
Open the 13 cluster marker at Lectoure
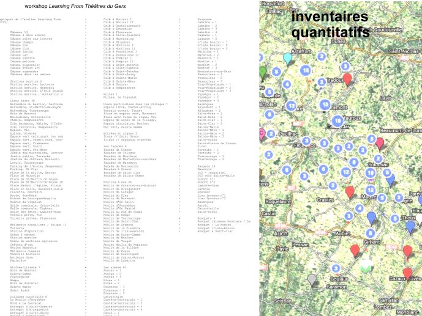(x=292, y=106)
